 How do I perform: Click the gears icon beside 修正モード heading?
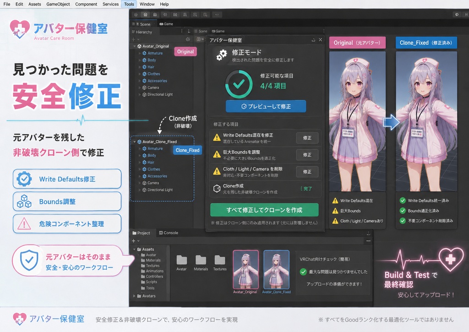pos(222,55)
